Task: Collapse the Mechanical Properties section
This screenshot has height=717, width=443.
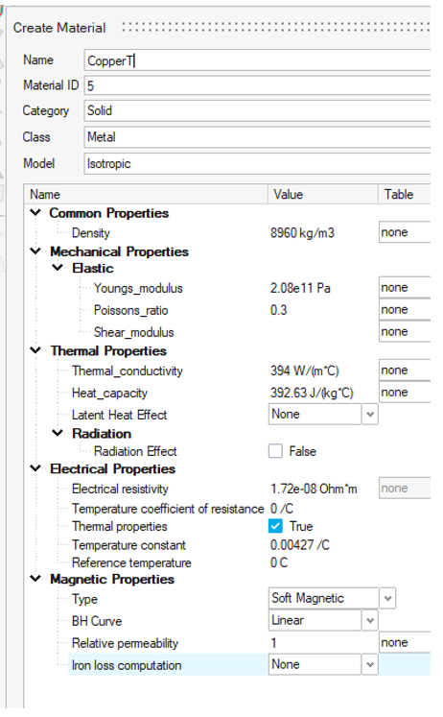Action: [x=35, y=251]
